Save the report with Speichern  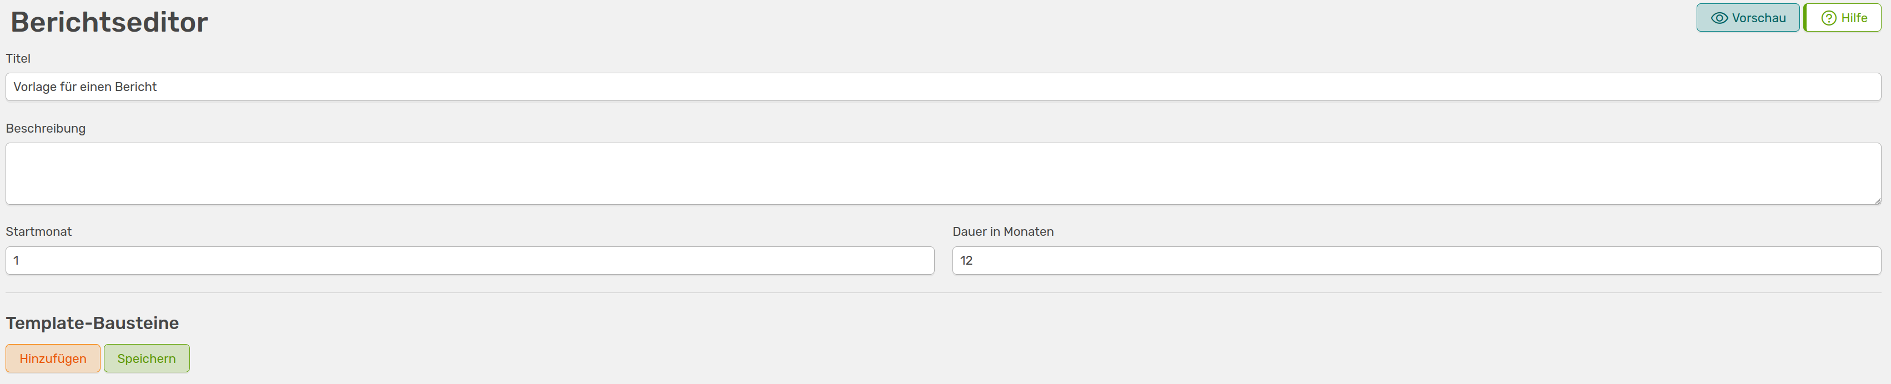pyautogui.click(x=147, y=358)
